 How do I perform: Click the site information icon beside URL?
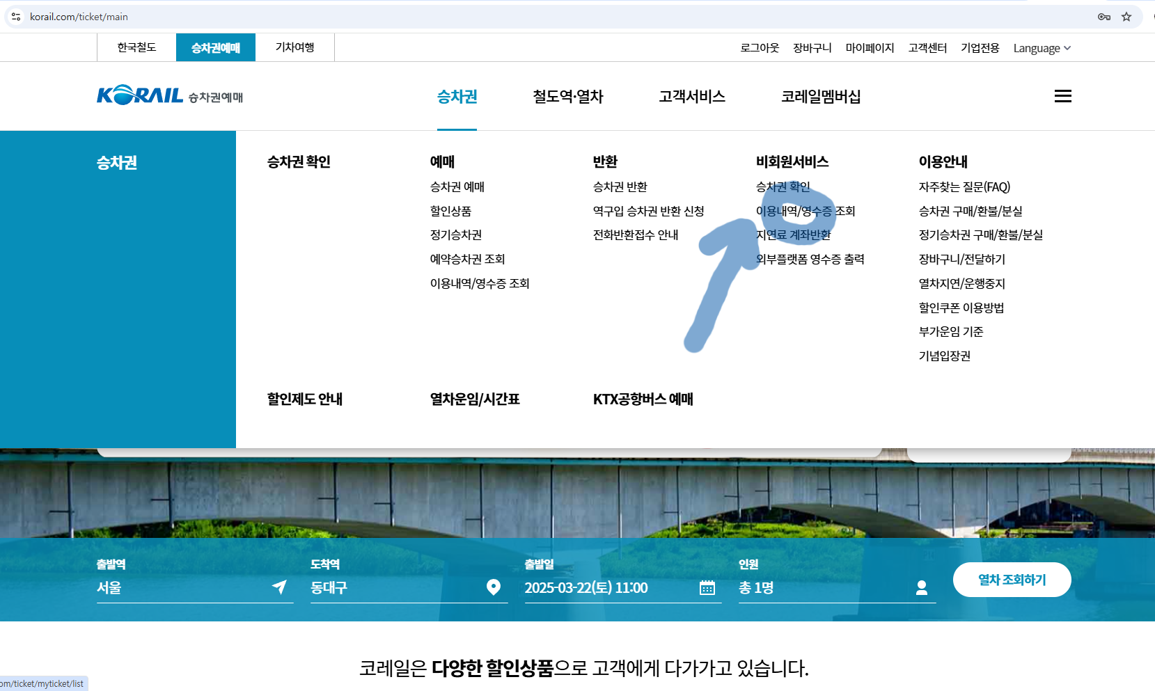tap(16, 17)
